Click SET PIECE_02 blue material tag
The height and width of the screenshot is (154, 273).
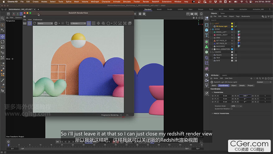click(x=239, y=43)
